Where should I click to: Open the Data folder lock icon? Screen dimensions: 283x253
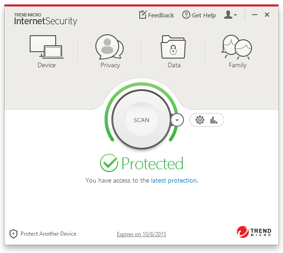coord(173,47)
